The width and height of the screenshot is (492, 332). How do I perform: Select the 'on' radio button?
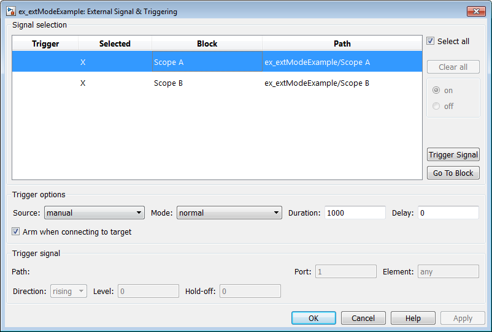[436, 90]
